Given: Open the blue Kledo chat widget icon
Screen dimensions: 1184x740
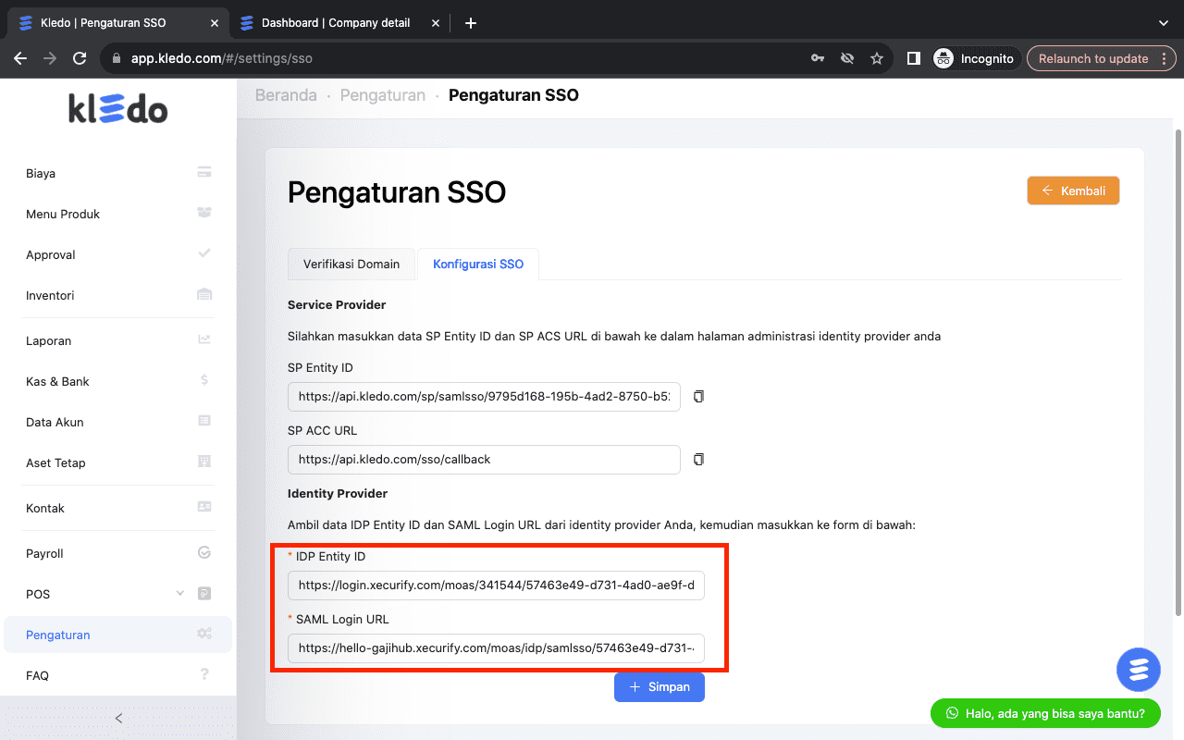Looking at the screenshot, I should pos(1138,669).
